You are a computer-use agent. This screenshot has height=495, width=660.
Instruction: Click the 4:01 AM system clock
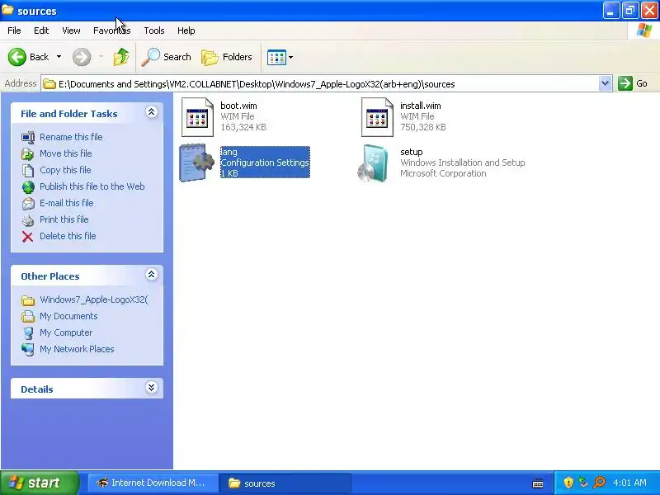629,483
